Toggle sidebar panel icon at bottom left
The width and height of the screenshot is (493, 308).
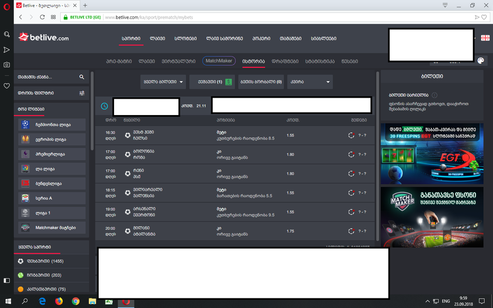tap(7, 281)
